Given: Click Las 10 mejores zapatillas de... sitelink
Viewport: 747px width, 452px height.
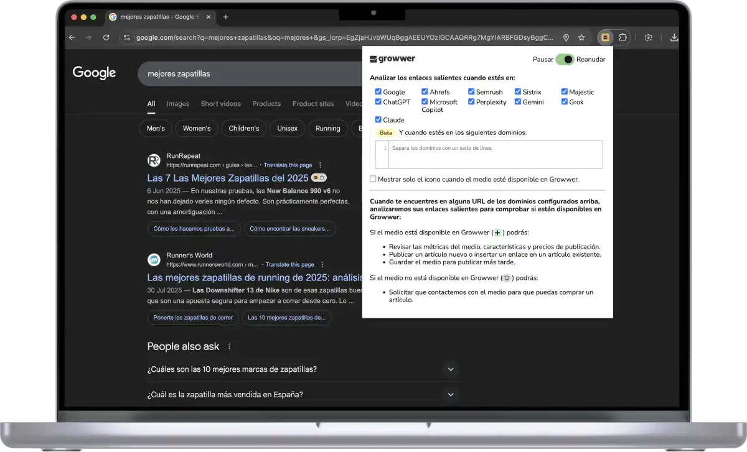Looking at the screenshot, I should [x=287, y=318].
